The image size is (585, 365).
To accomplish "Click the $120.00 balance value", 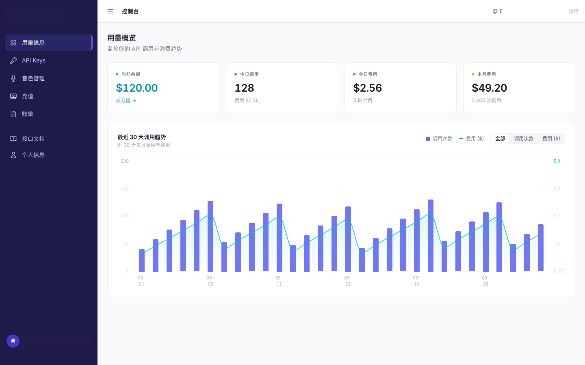I will pos(137,88).
